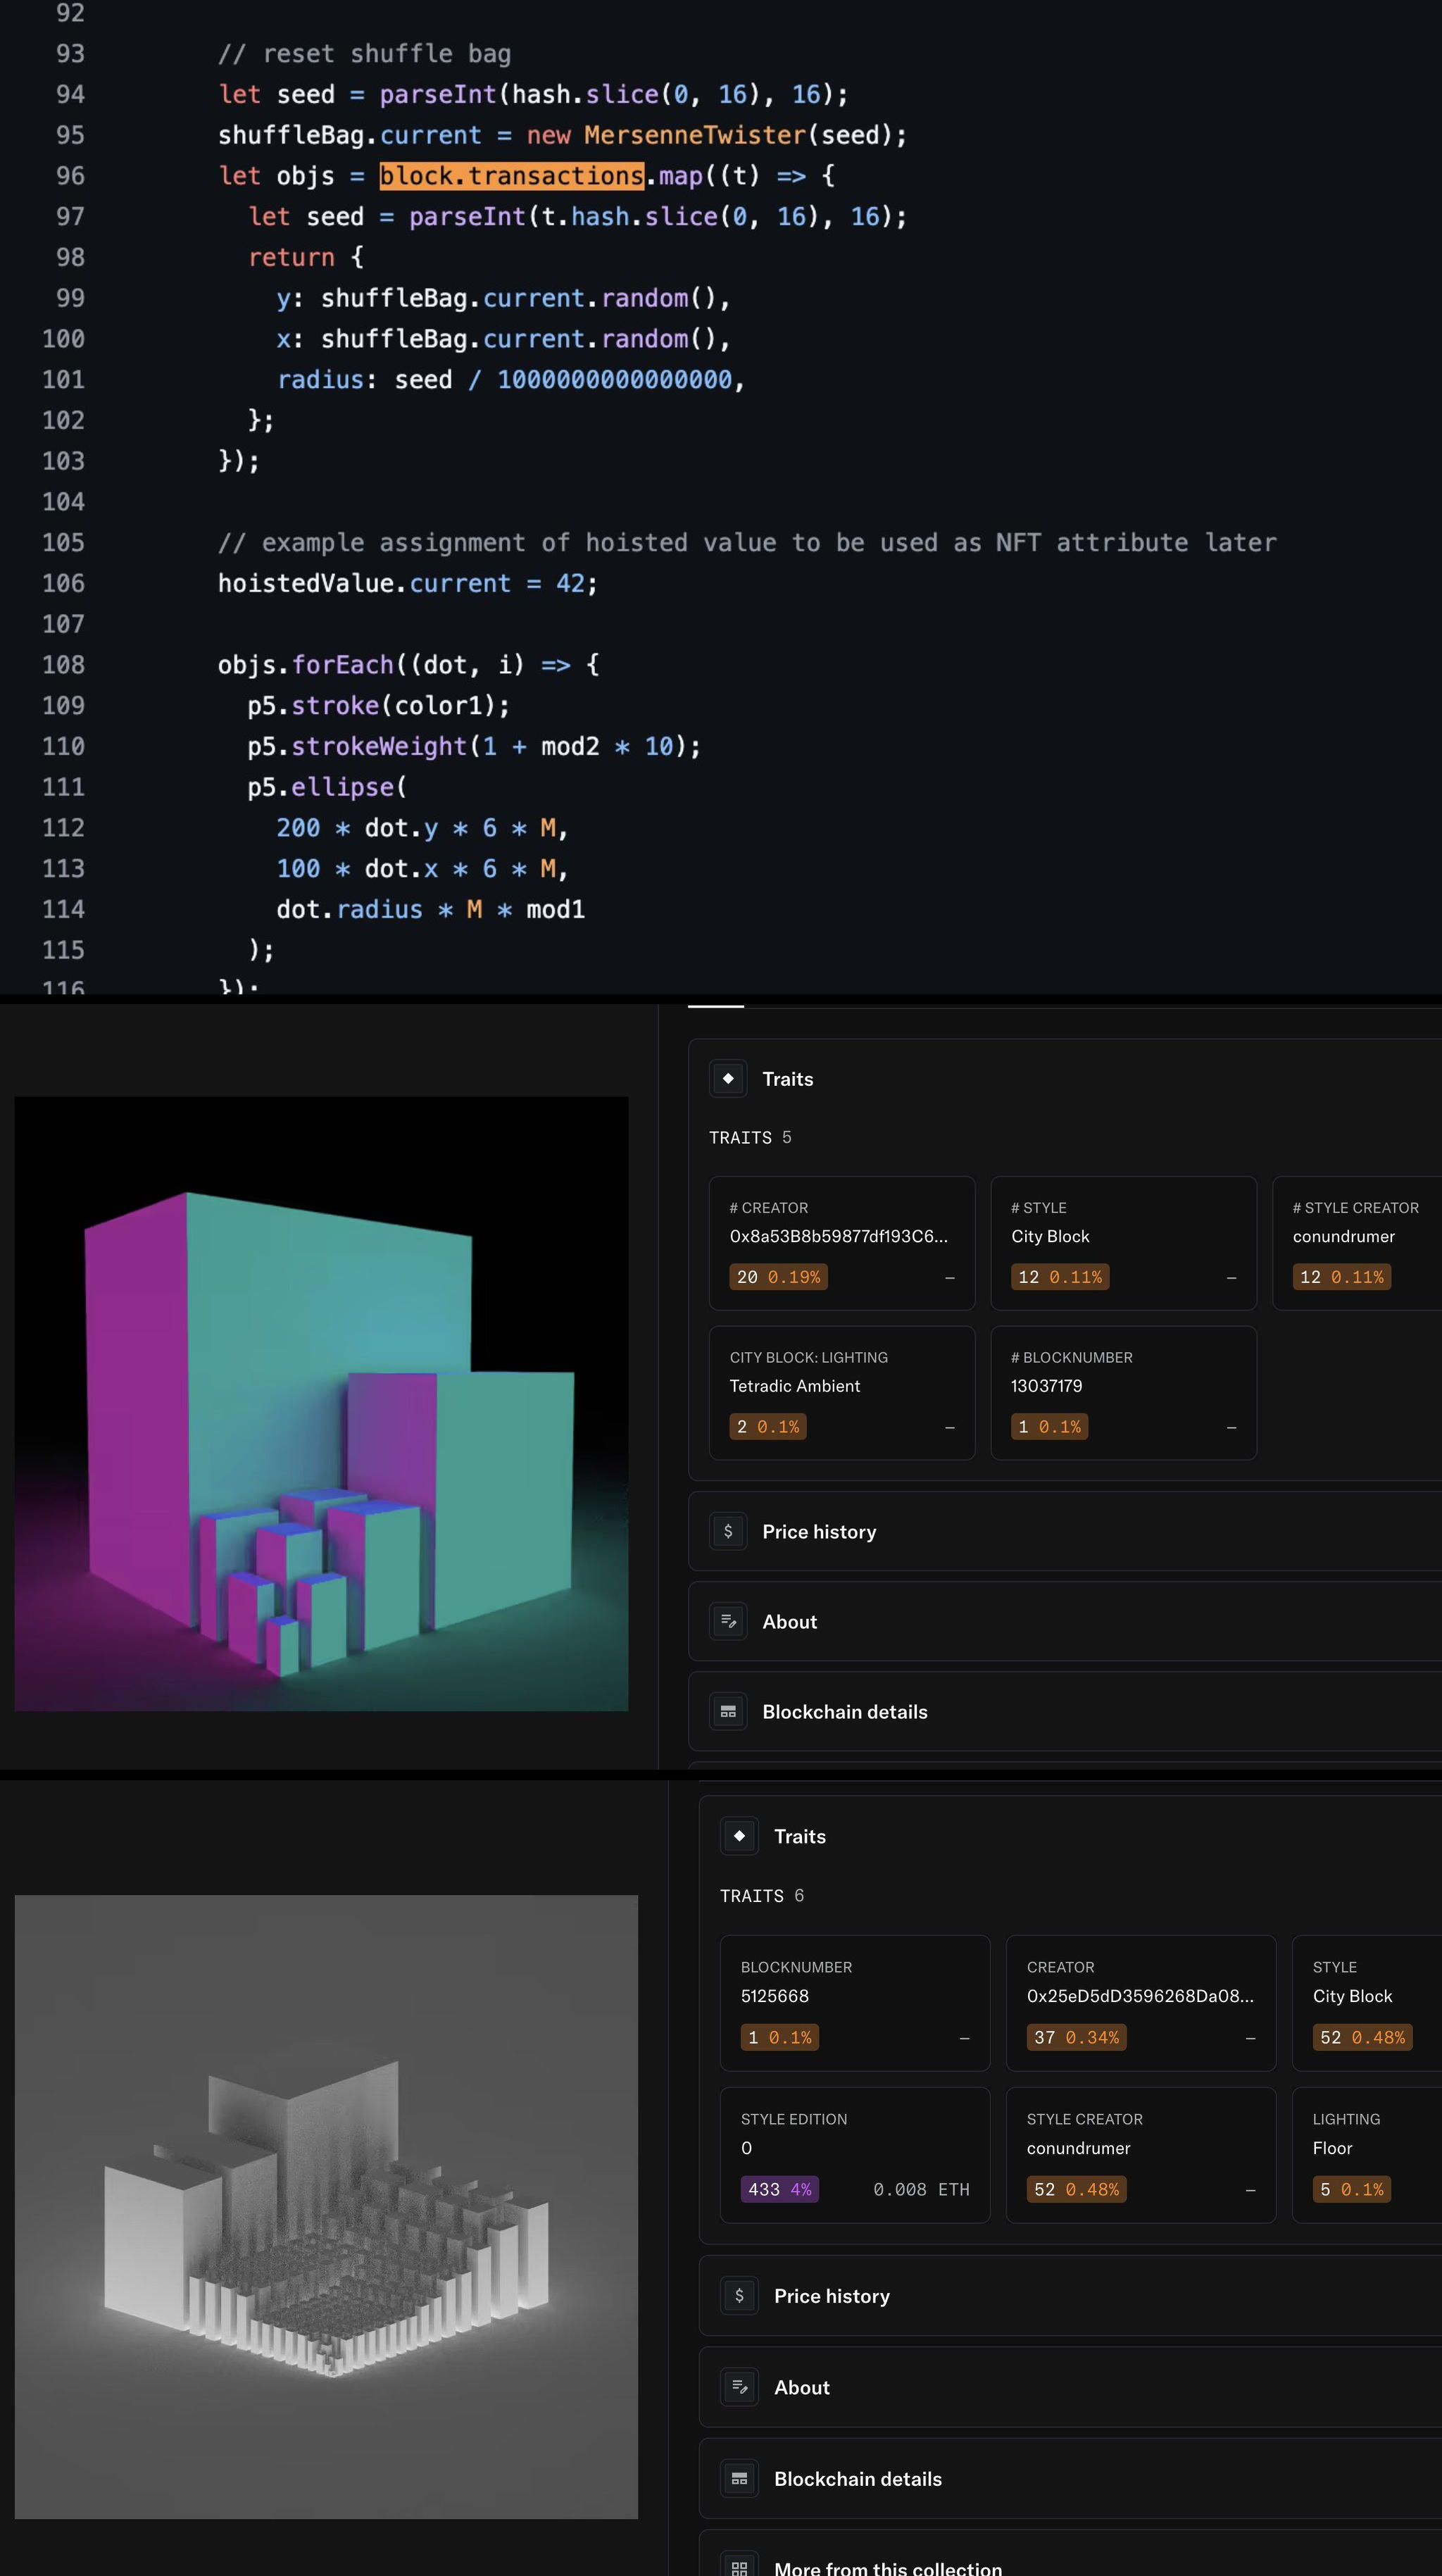This screenshot has width=1442, height=2576.
Task: Click the TRAITS 6 count label
Action: pos(762,1895)
